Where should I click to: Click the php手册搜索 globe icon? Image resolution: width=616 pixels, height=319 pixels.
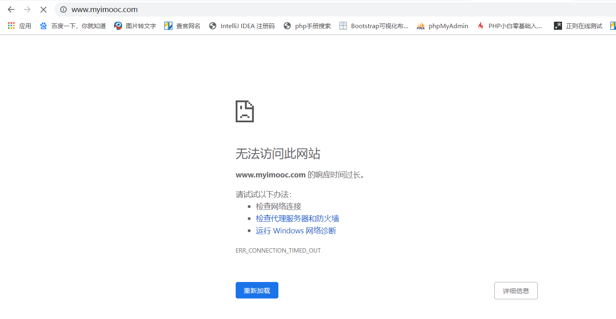pyautogui.click(x=287, y=26)
